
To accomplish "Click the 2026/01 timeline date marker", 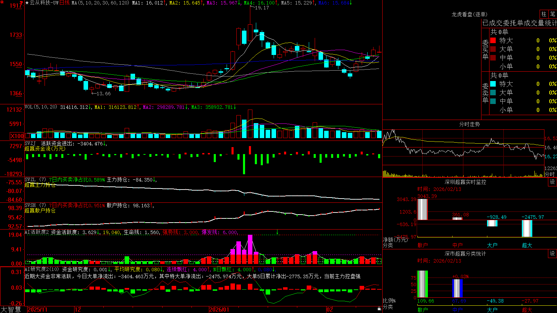I will point(219,310).
